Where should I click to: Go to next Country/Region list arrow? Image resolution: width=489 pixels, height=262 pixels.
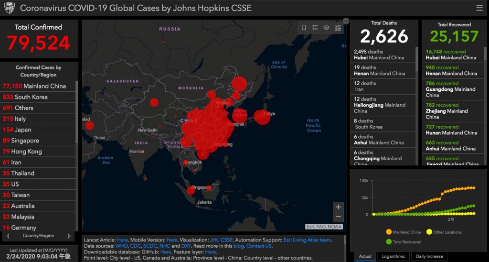[69, 236]
